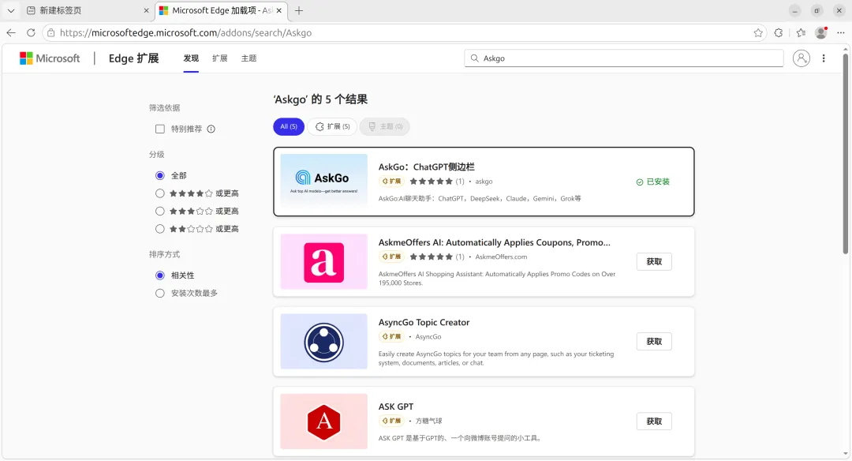Screen dimensions: 852x461
Task: Click the search magnifier icon
Action: [x=474, y=58]
